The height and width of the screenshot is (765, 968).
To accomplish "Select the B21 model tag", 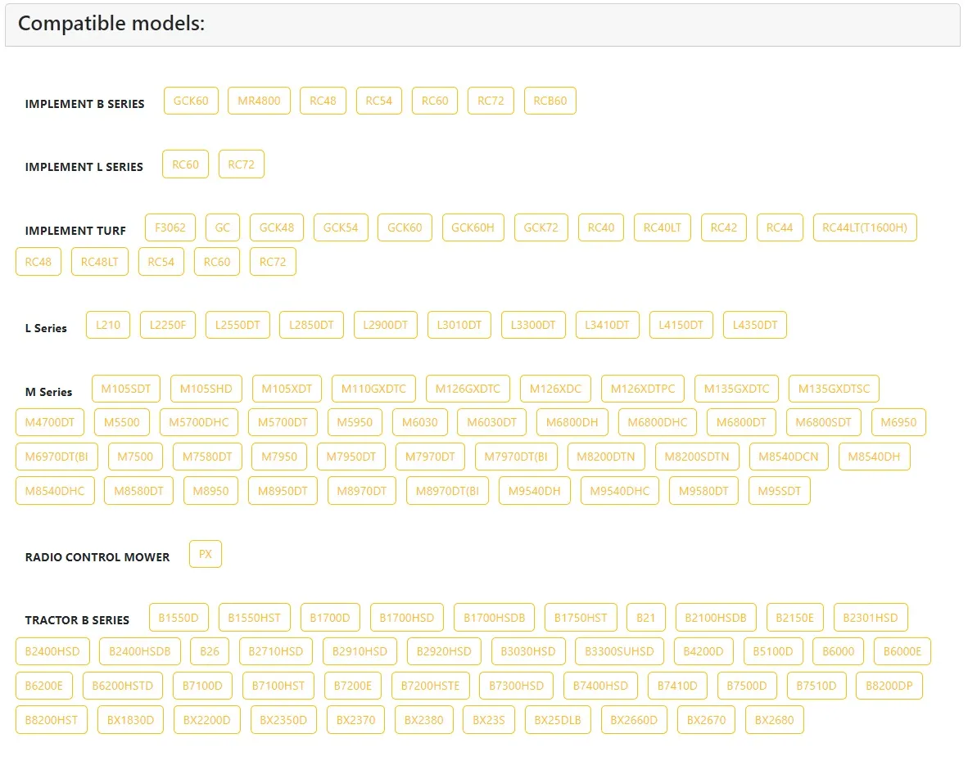I will pos(646,618).
